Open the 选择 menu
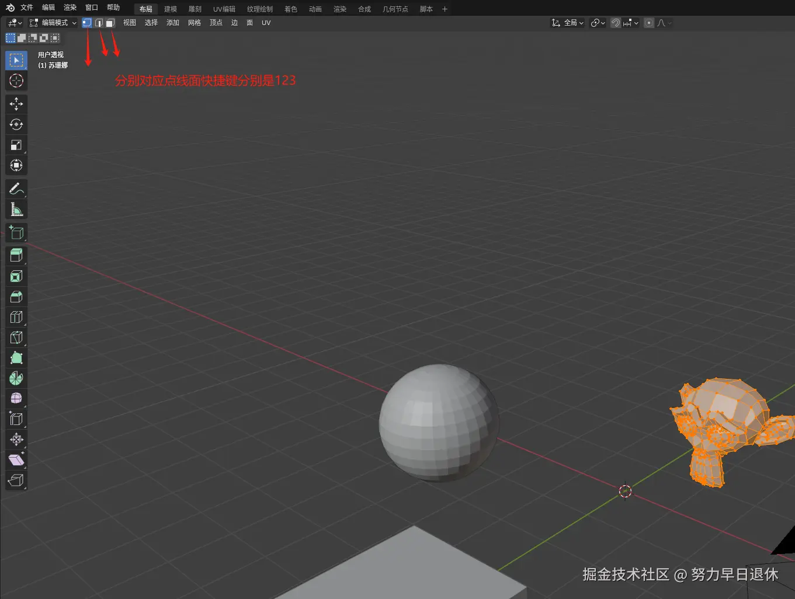Image resolution: width=795 pixels, height=599 pixels. [151, 23]
